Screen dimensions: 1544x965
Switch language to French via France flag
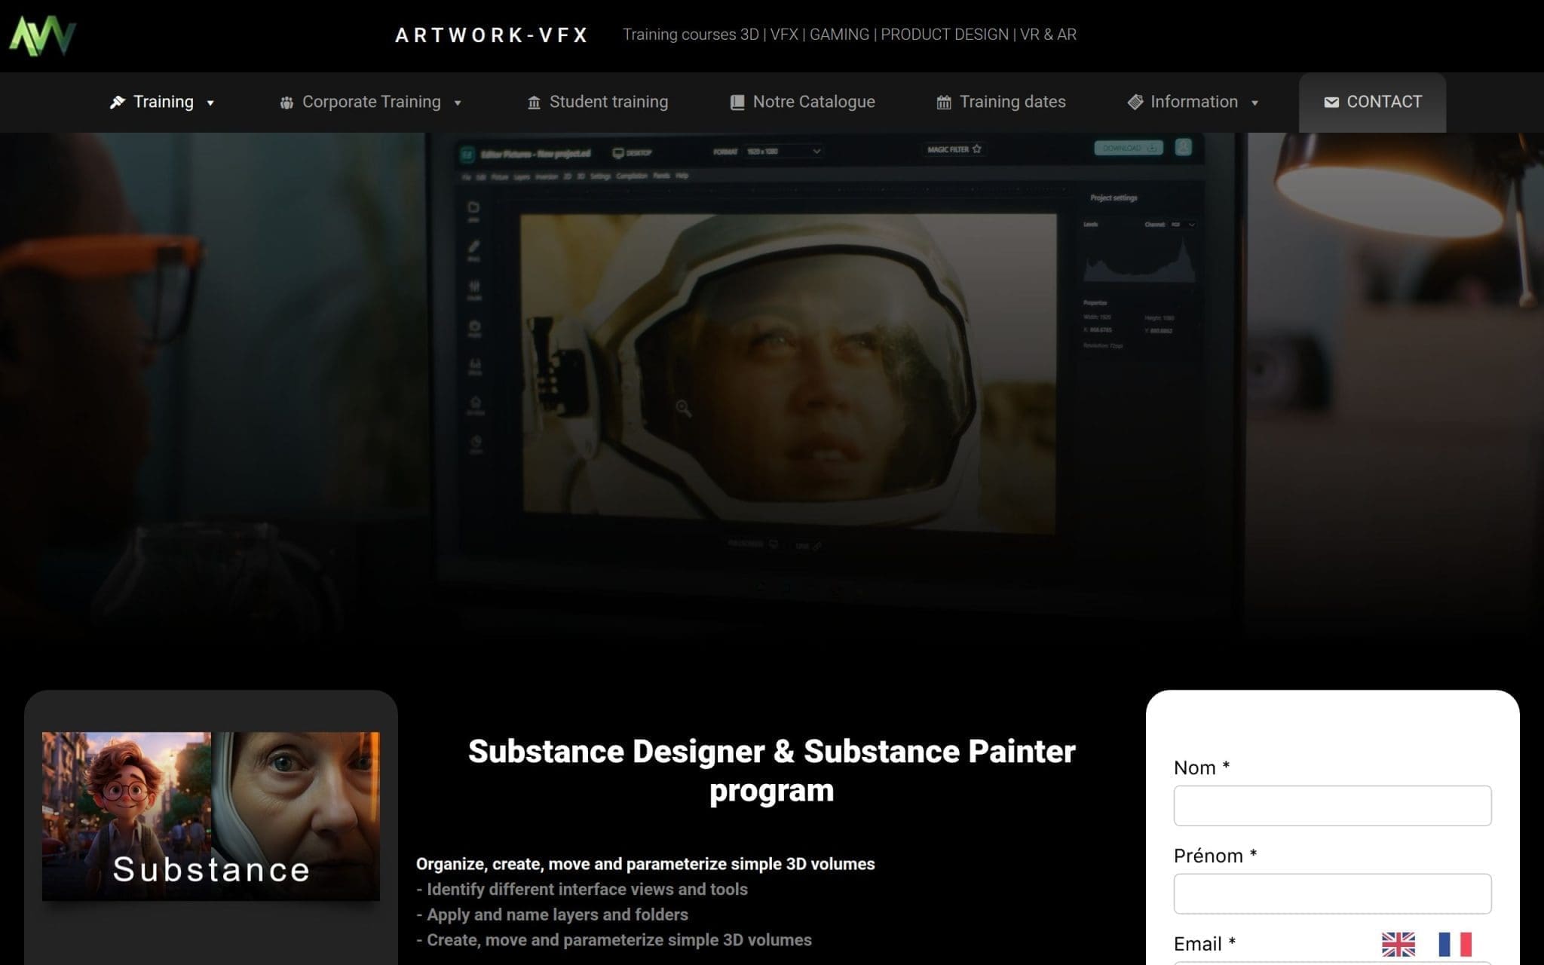click(x=1455, y=944)
